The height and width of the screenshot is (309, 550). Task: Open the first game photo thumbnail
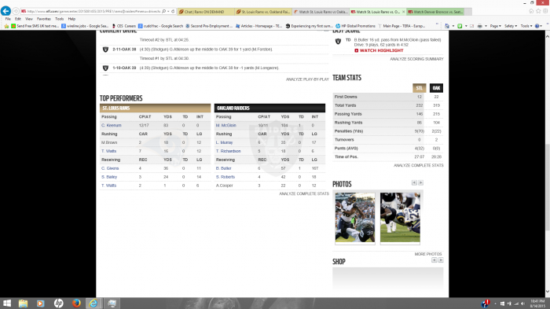(355, 218)
